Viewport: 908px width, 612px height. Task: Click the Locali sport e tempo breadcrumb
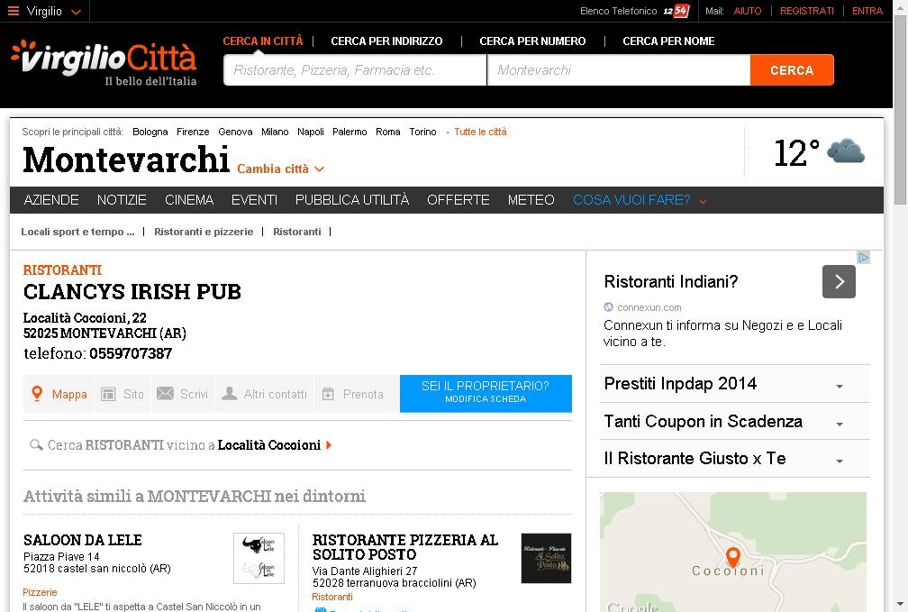click(77, 232)
